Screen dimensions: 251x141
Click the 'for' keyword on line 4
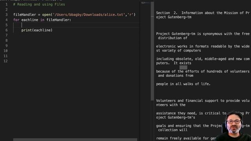point(16,20)
